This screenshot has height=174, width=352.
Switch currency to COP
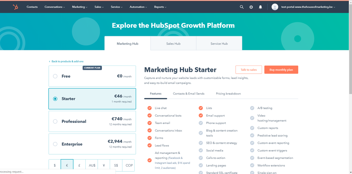[128, 166]
